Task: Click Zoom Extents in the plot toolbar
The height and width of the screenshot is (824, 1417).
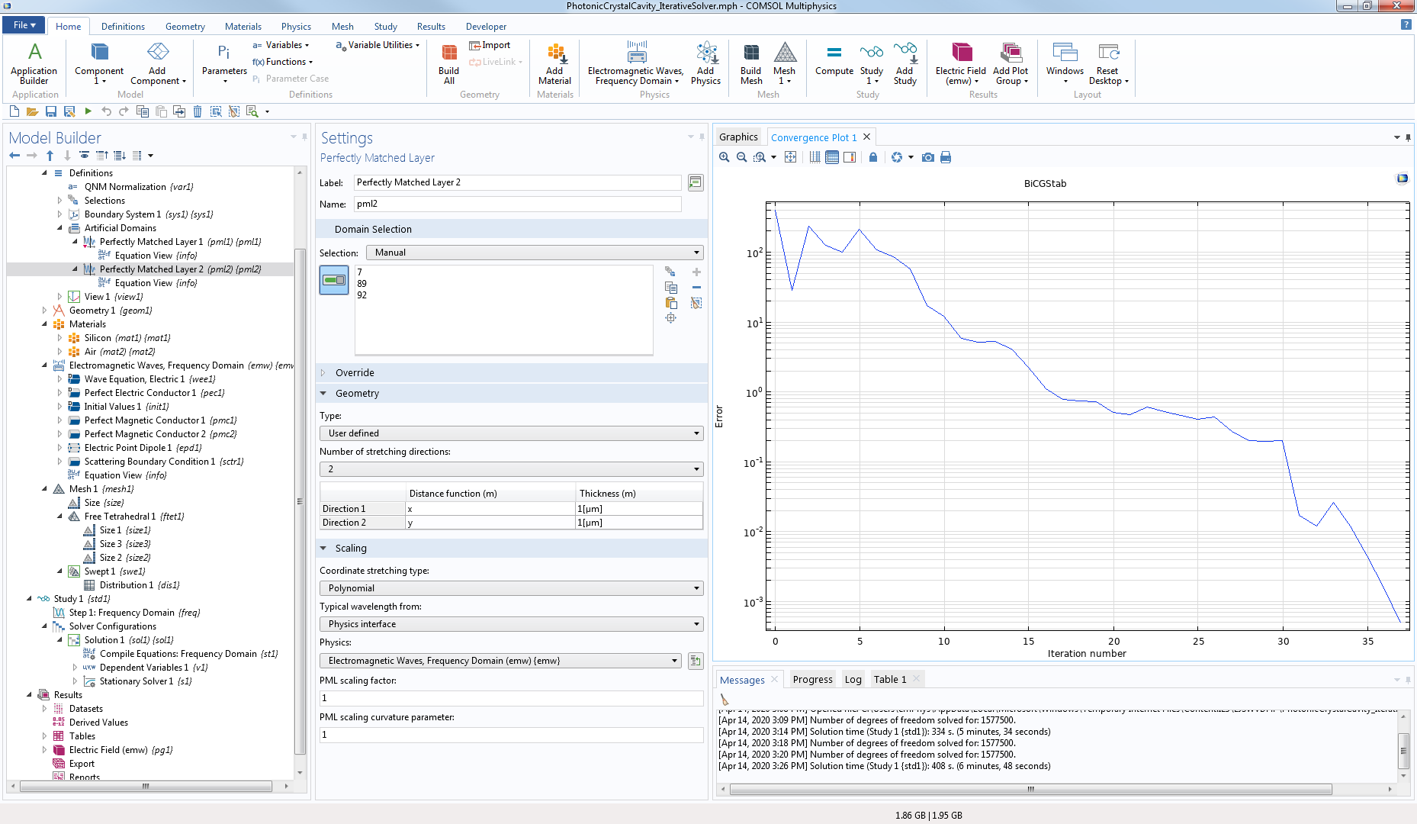Action: point(790,157)
